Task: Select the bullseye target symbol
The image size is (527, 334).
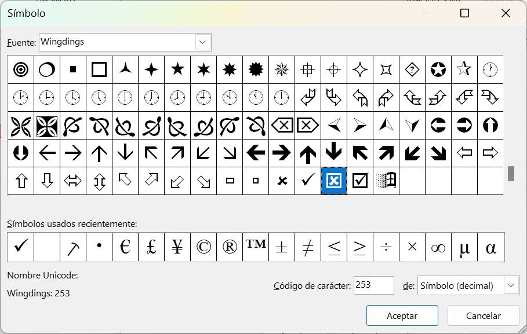Action: (21, 70)
